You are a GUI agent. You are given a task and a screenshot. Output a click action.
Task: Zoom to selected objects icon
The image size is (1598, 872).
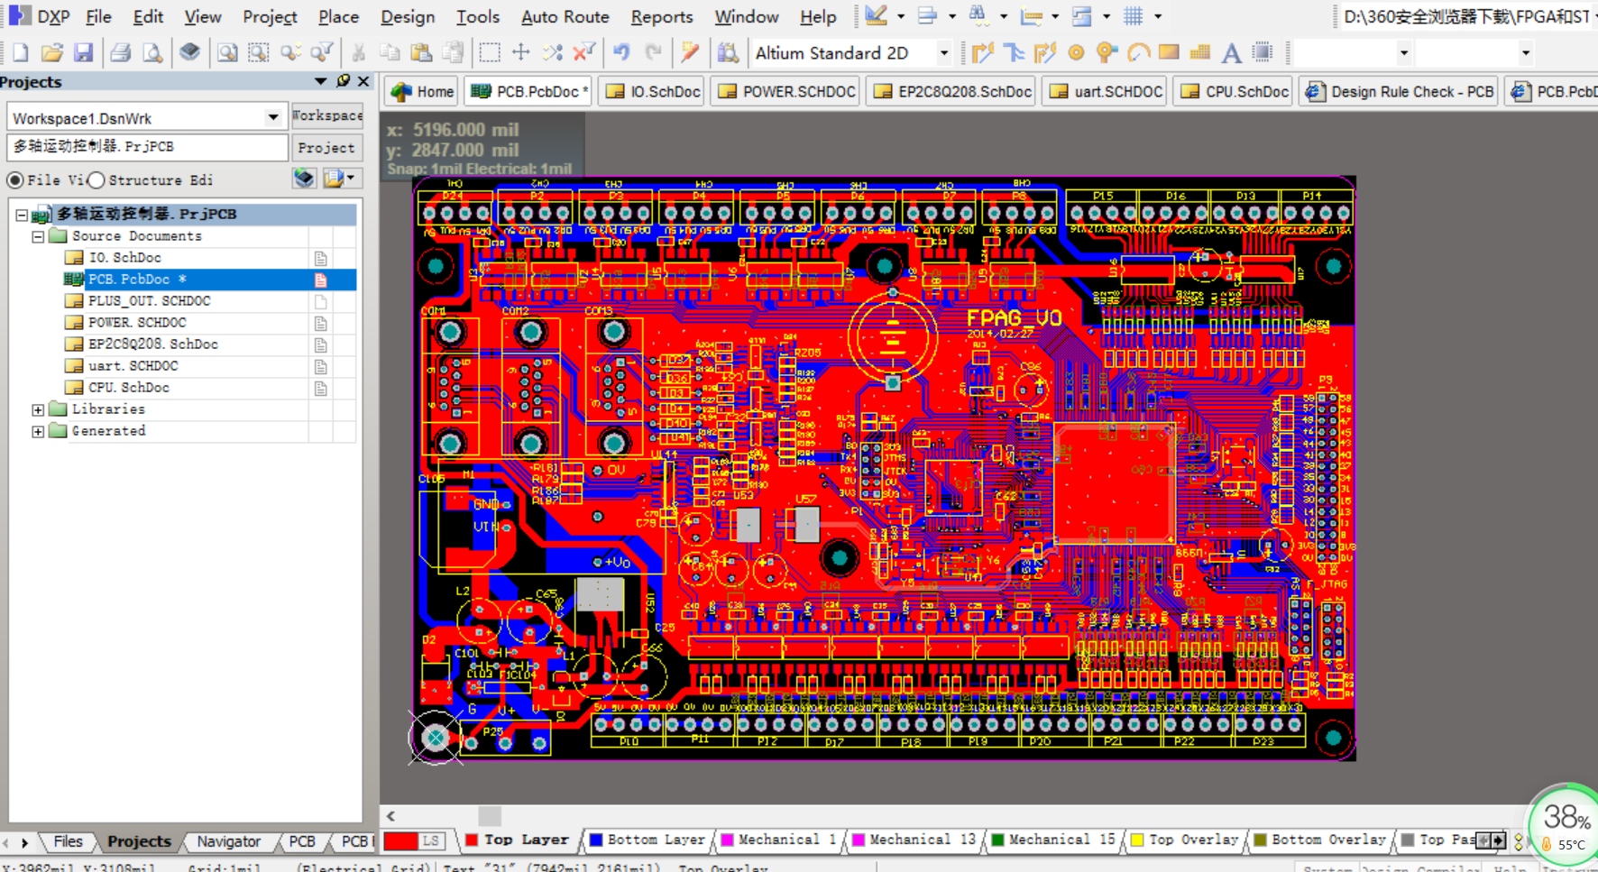tap(290, 53)
